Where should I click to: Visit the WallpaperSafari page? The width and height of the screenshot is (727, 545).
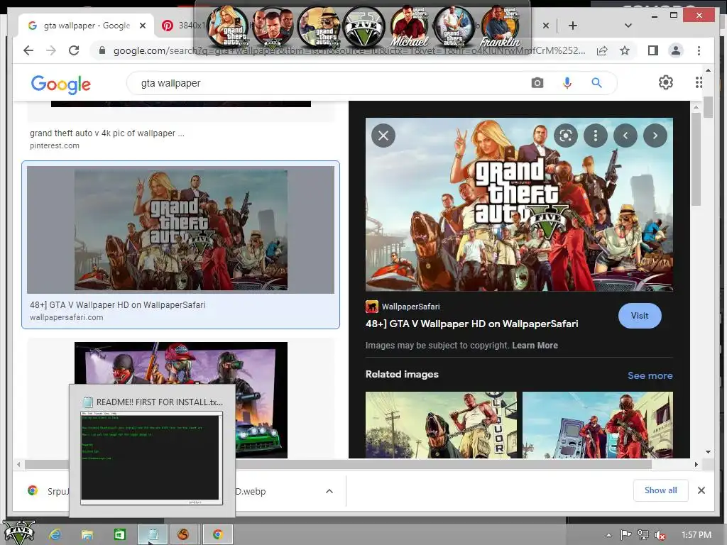pyautogui.click(x=640, y=316)
